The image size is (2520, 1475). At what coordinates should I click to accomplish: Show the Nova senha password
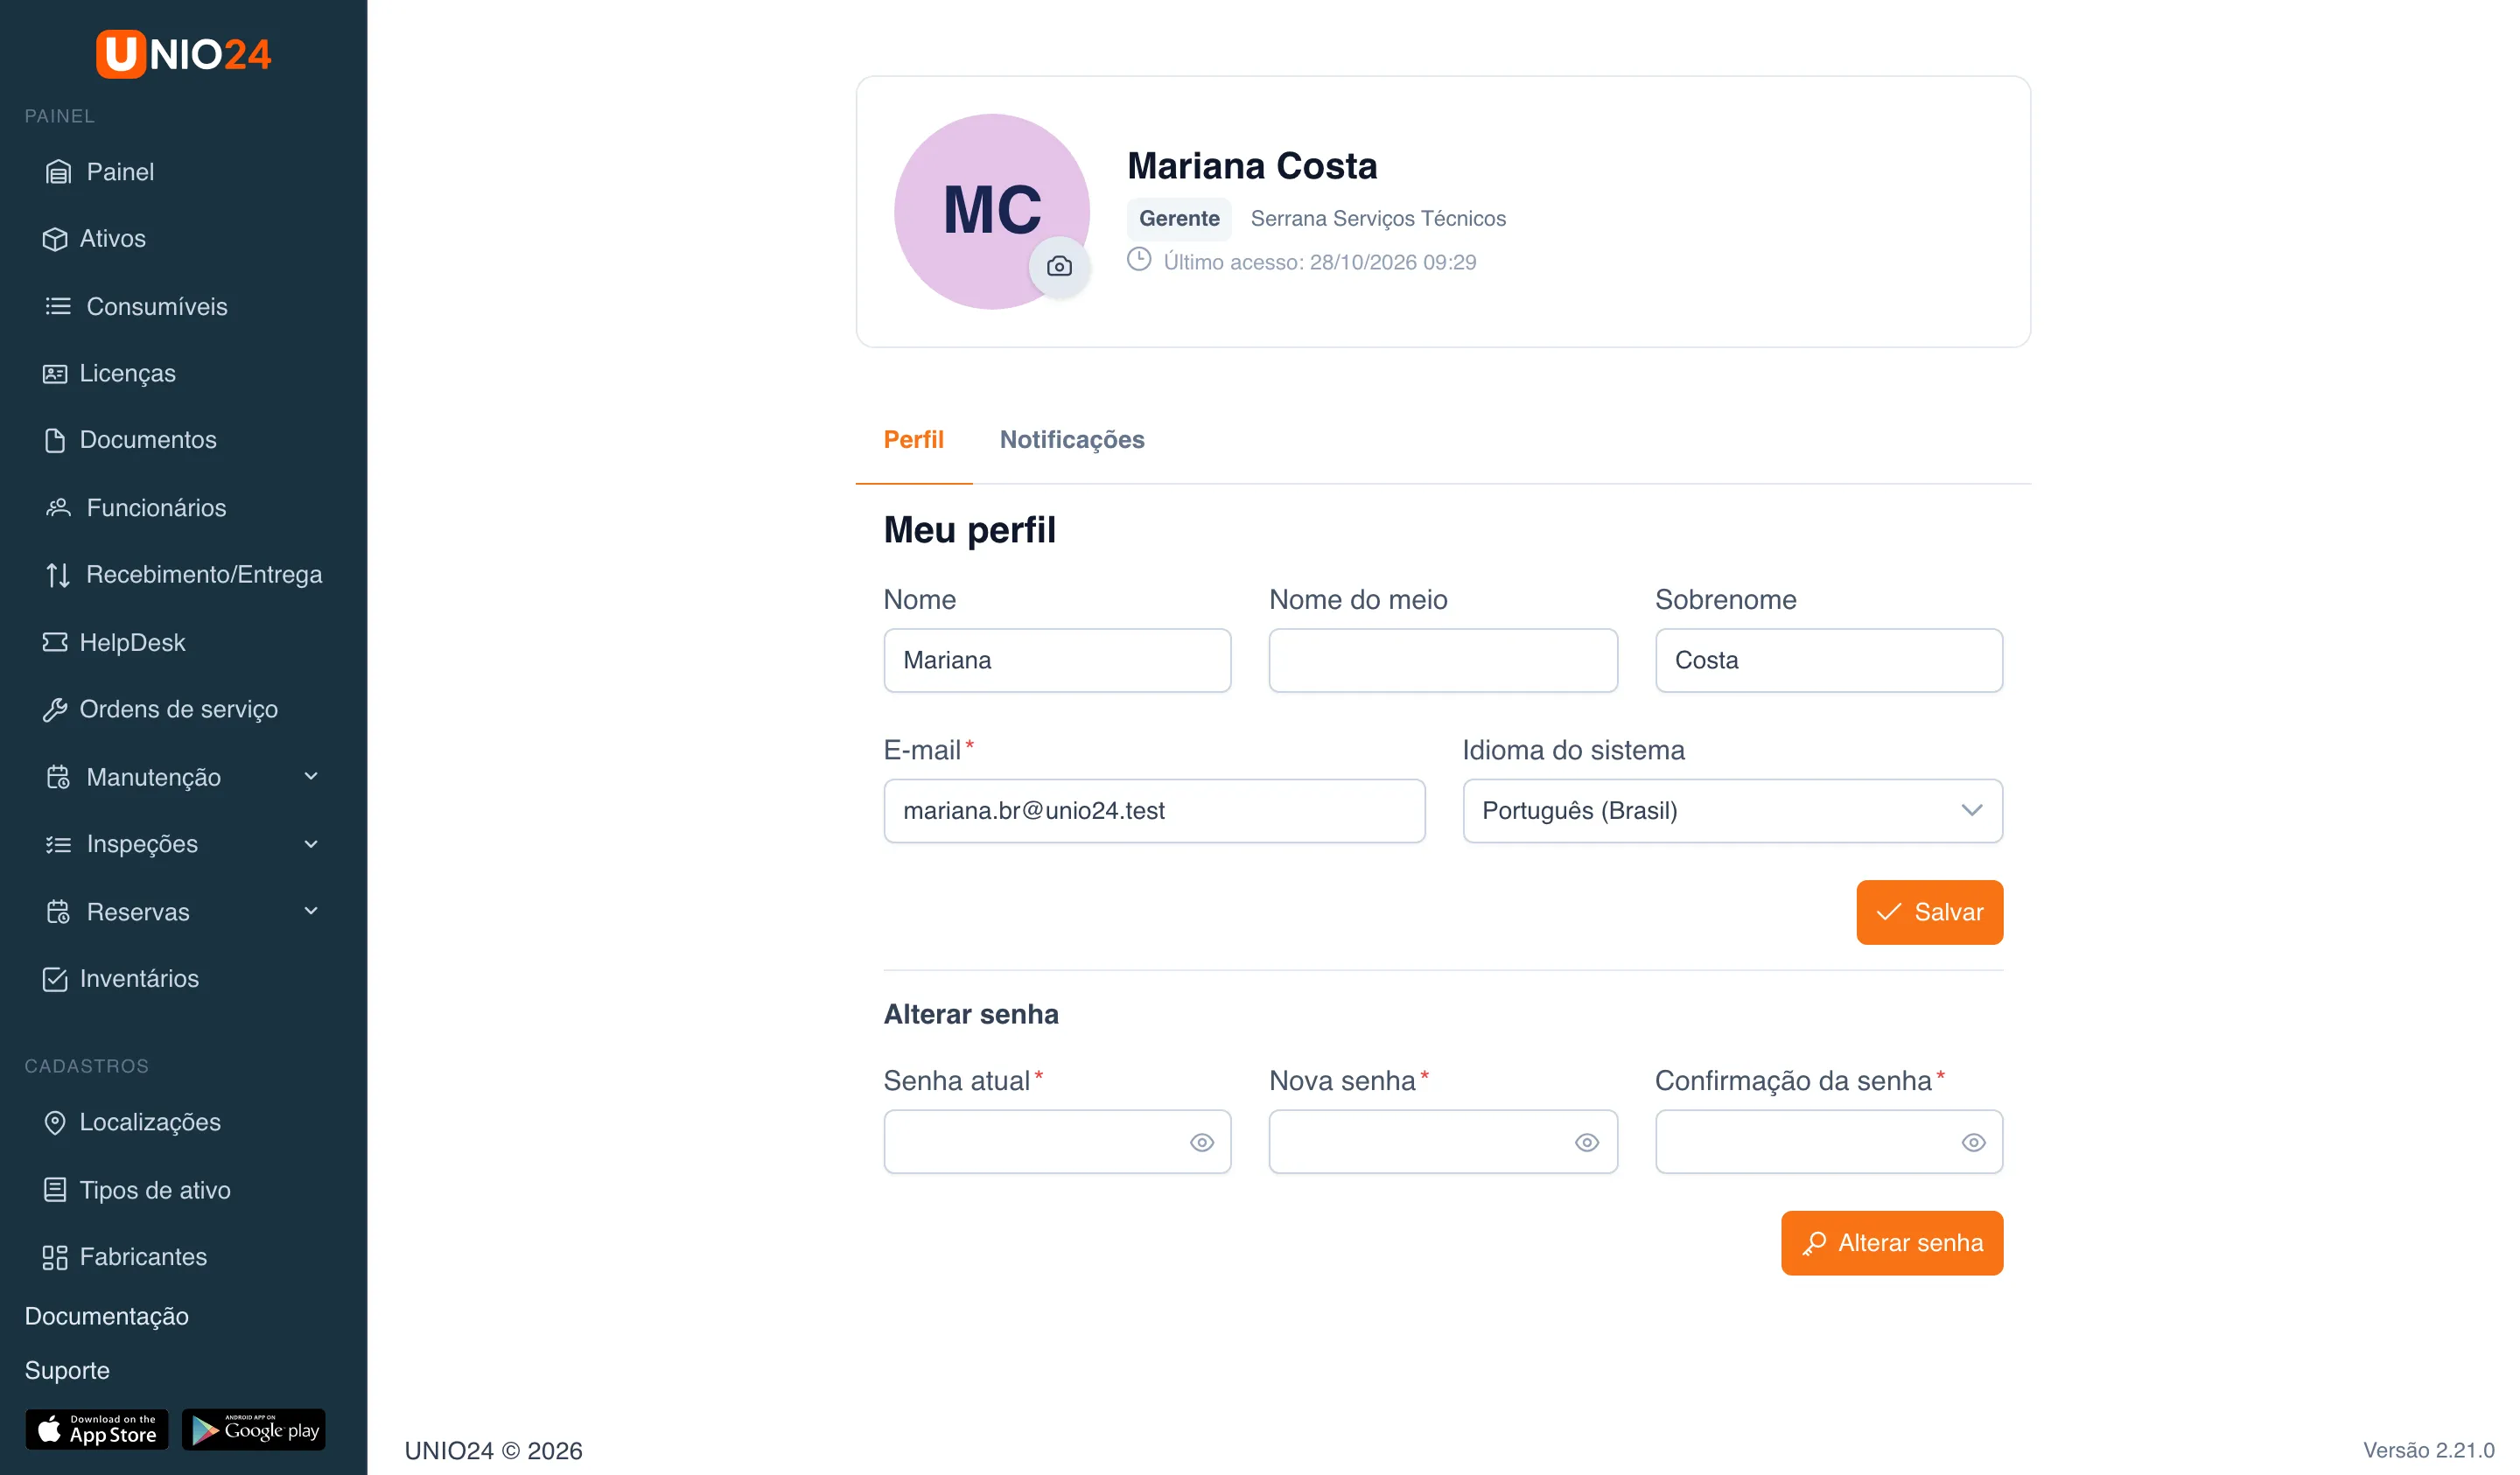pos(1587,1142)
